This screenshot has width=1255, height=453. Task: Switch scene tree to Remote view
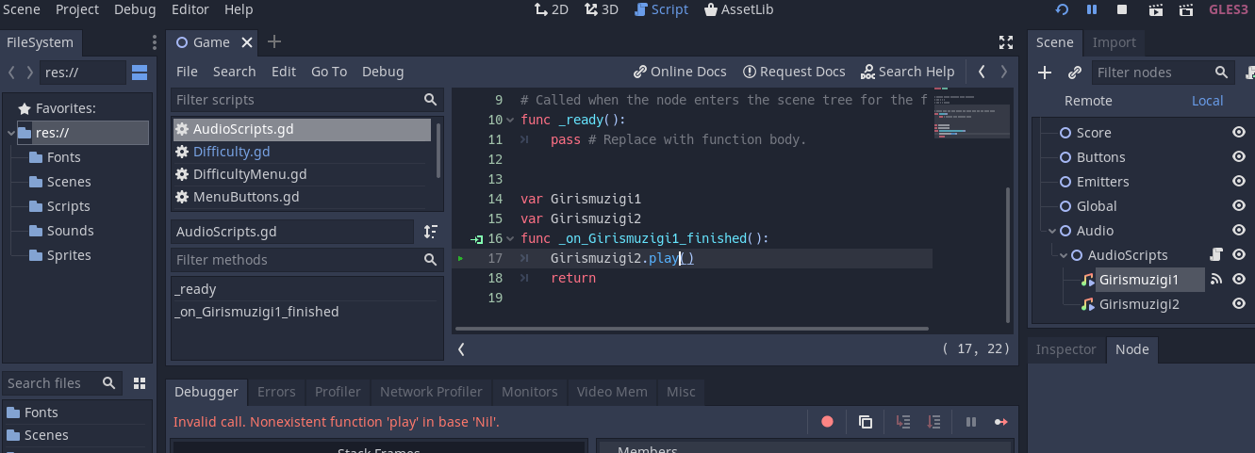pyautogui.click(x=1088, y=101)
